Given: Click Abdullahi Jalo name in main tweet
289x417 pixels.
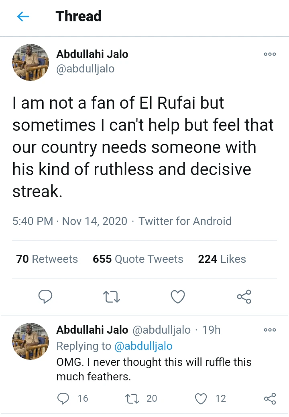Looking at the screenshot, I should [92, 54].
